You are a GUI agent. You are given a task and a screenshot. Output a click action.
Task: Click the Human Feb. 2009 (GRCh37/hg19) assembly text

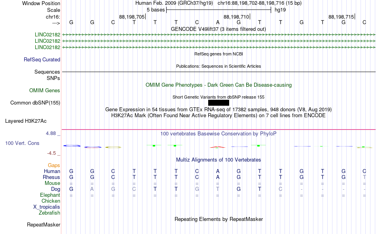(x=174, y=3)
